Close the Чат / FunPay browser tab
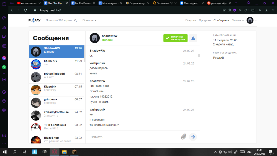The image size is (277, 156). [66, 3]
